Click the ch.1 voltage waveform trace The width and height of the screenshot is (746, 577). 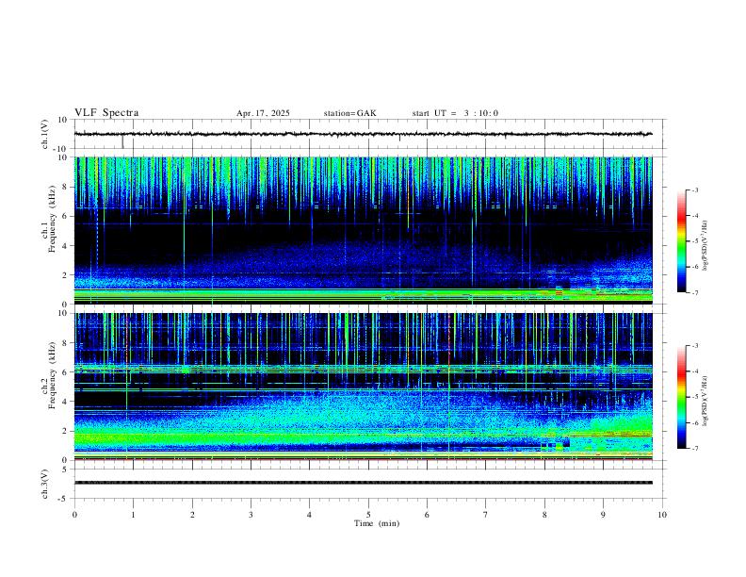[363, 134]
